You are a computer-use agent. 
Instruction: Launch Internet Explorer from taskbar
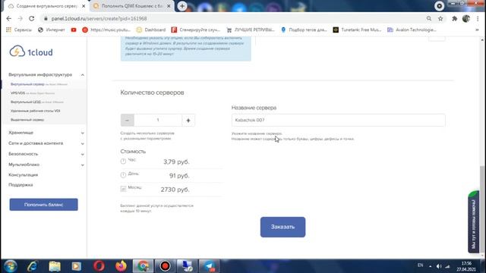[x=32, y=266]
